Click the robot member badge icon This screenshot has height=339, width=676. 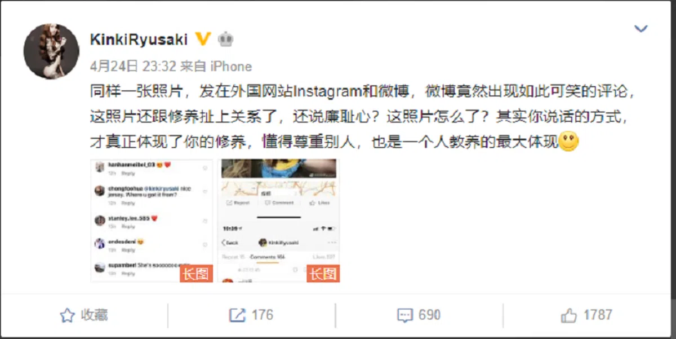point(225,39)
